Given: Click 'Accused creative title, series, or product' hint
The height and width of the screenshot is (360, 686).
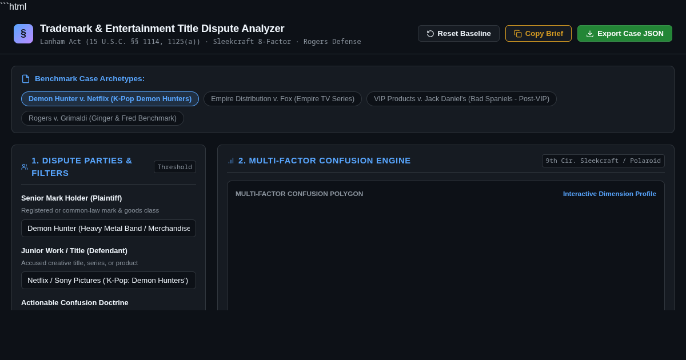Looking at the screenshot, I should tap(79, 263).
